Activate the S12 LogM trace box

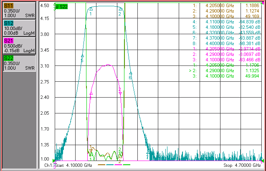click(19, 28)
